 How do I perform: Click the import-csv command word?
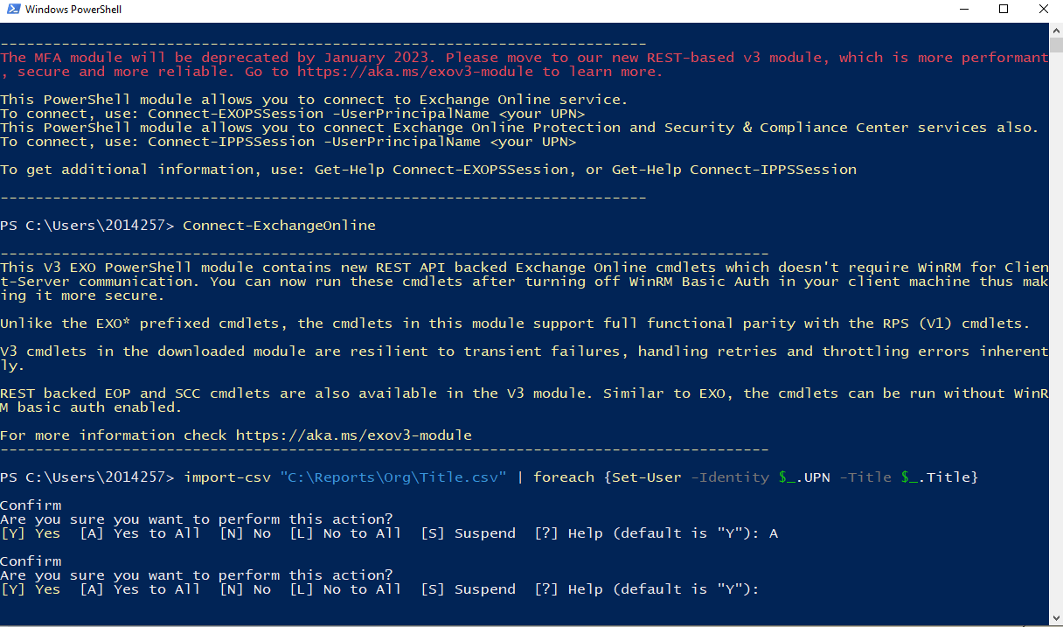coord(226,477)
